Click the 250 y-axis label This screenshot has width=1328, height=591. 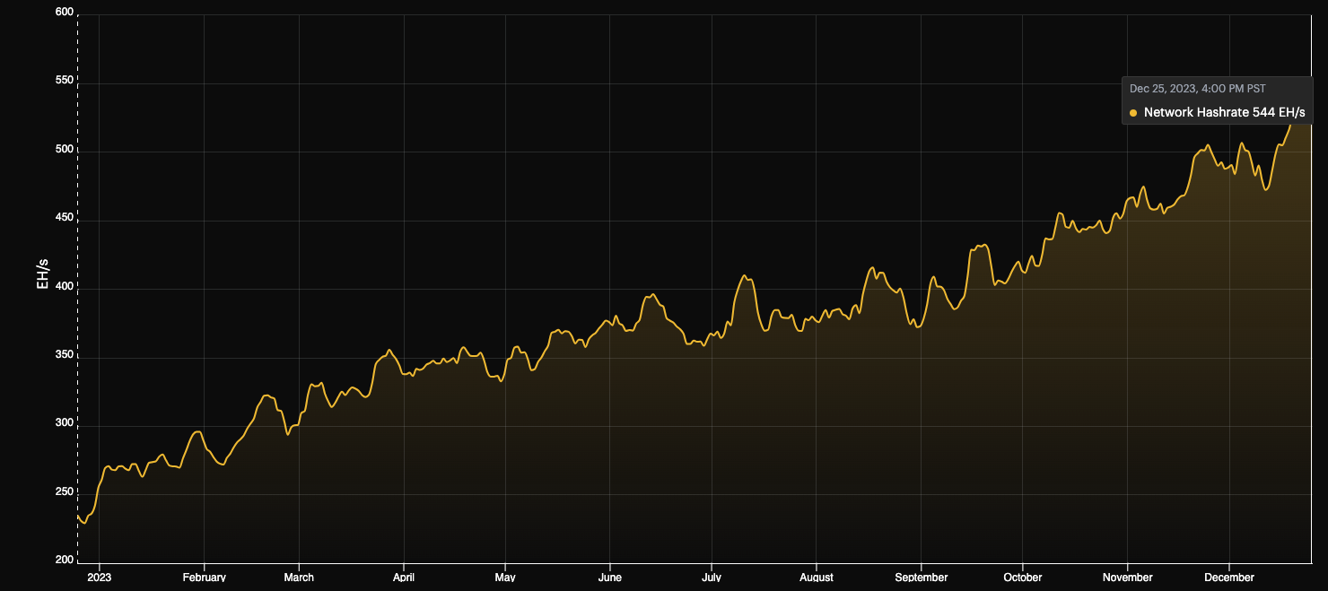64,491
